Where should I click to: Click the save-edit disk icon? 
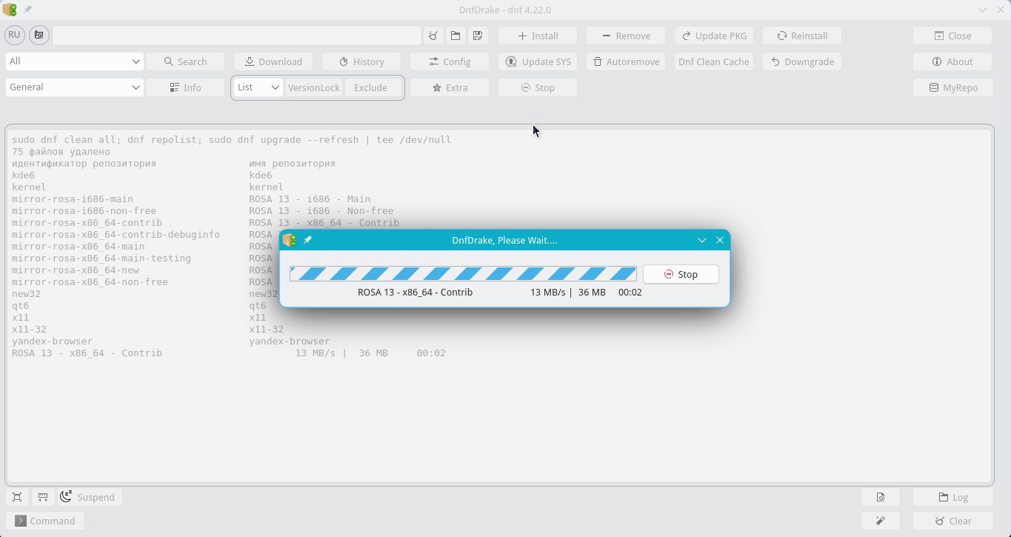tap(478, 36)
